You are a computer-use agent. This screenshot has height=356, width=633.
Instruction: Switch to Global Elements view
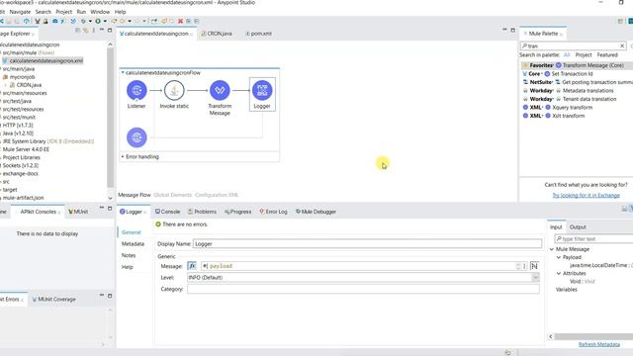[173, 195]
